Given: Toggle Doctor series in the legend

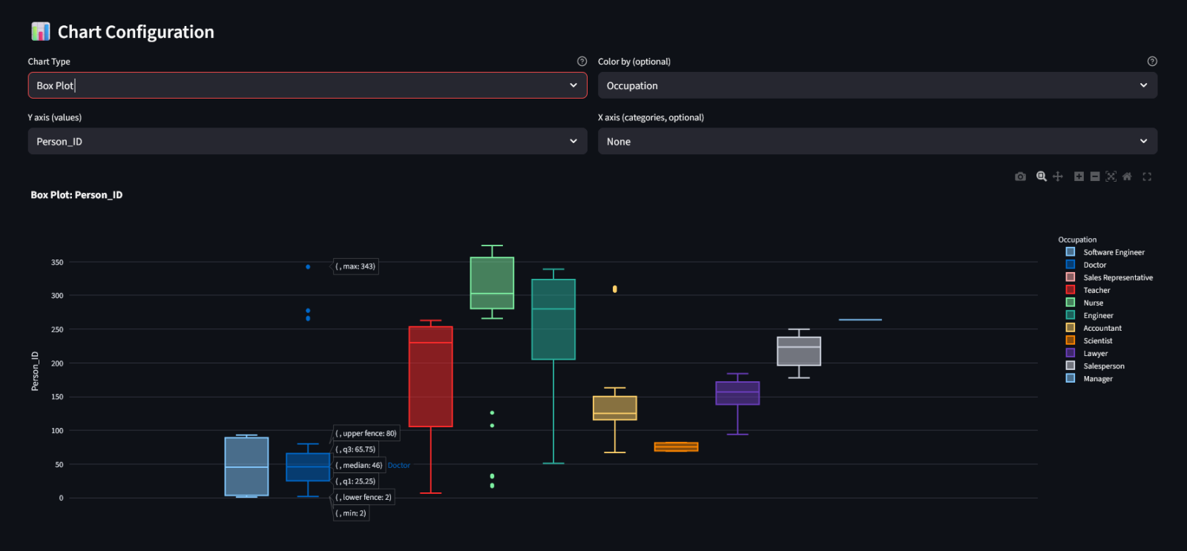Looking at the screenshot, I should click(1094, 265).
